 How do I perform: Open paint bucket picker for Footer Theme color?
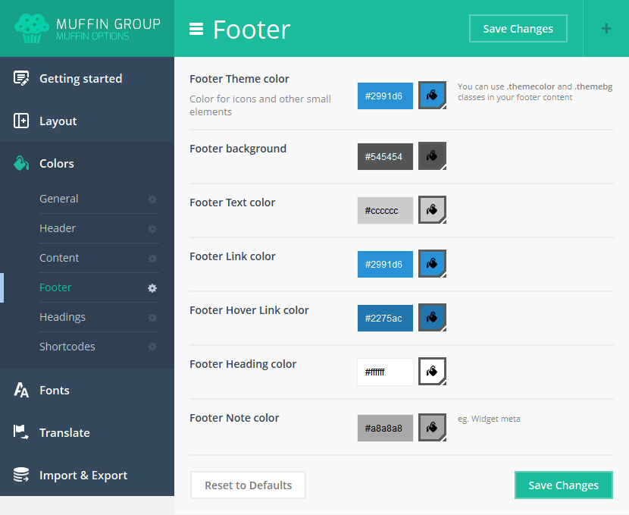point(432,96)
